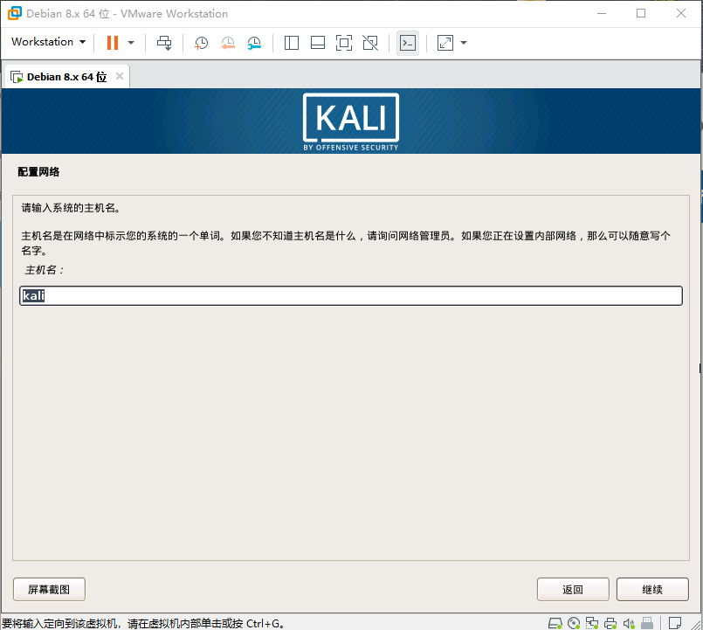The height and width of the screenshot is (630, 703).
Task: Revert VM to previous snapshot
Action: (x=228, y=43)
